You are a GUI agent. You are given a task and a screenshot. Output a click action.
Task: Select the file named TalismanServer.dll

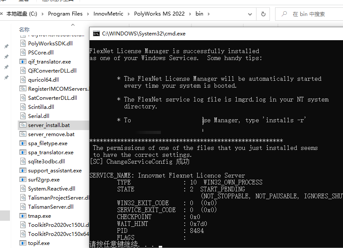(51, 207)
